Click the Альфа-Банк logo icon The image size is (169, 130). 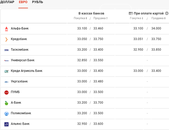6,29
